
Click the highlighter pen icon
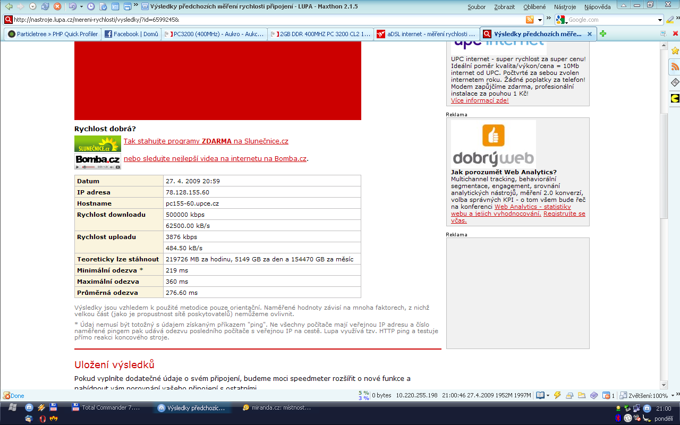670,20
